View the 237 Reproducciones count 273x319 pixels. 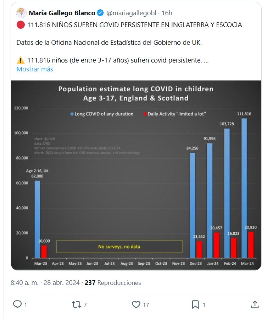[113, 283]
